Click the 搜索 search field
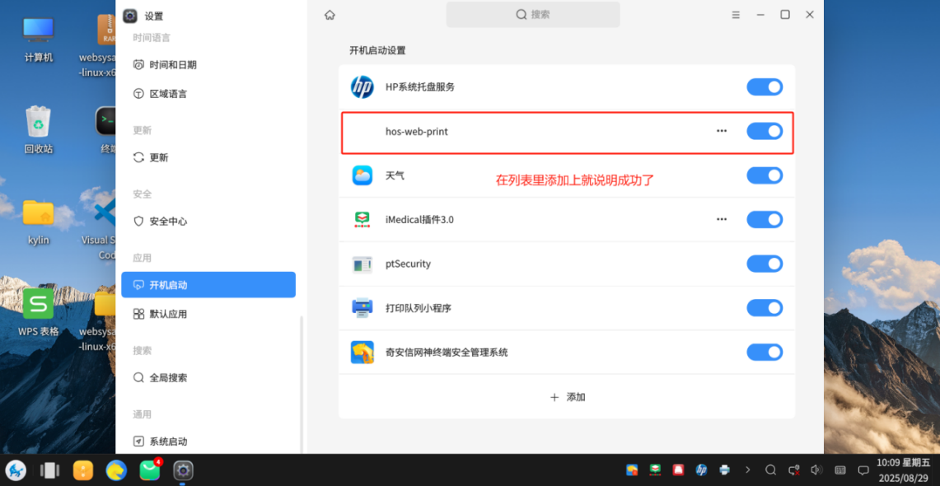This screenshot has width=940, height=486. 532,14
